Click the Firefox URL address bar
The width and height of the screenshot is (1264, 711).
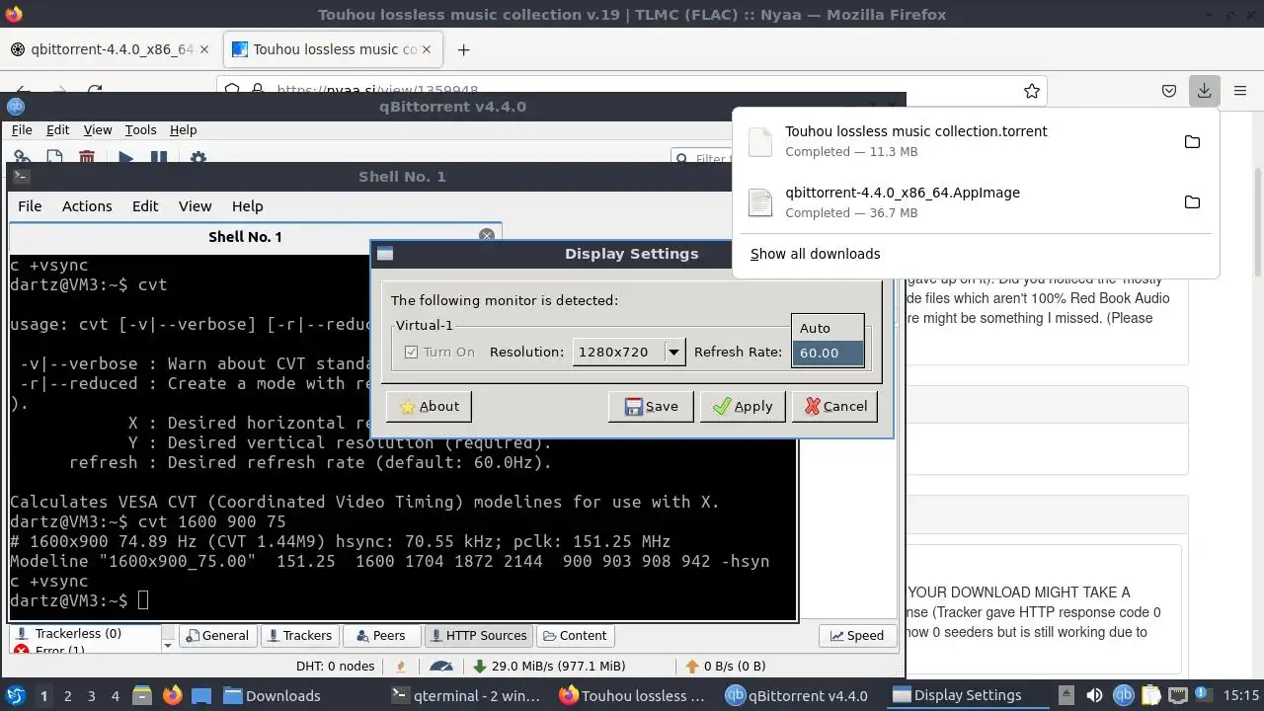632,90
